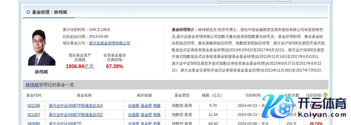This screenshot has width=351, height=125.
Task: Open fund code 021207
Action: click(x=34, y=115)
